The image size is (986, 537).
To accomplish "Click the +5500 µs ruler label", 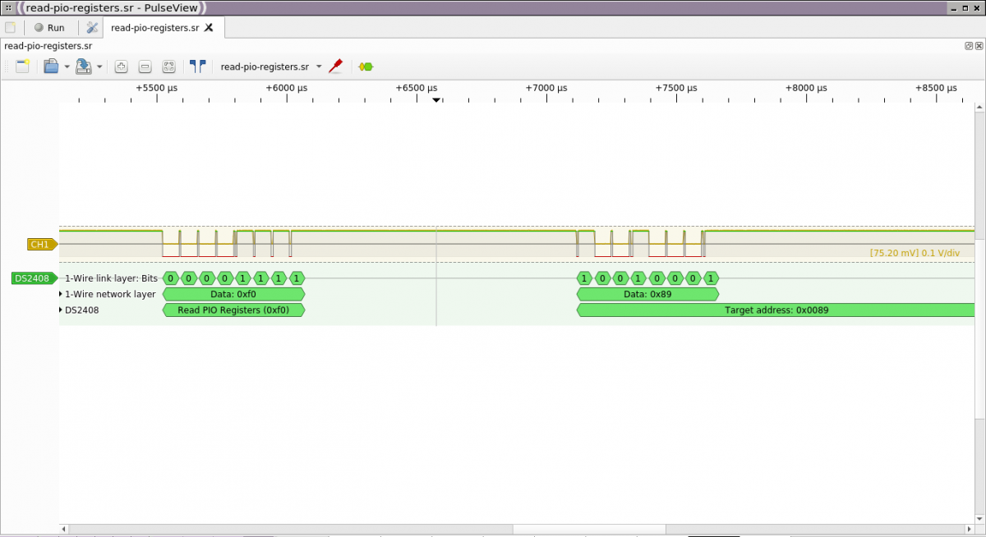I will click(157, 88).
